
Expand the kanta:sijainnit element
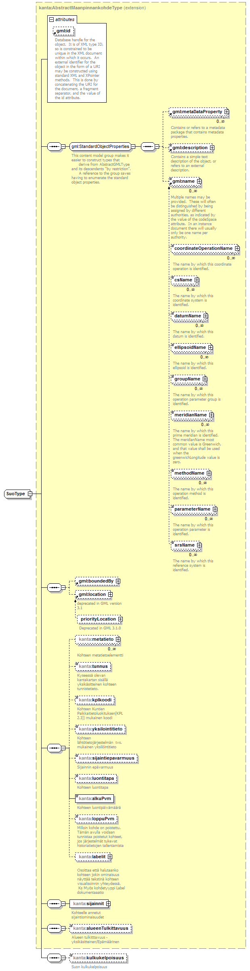pyautogui.click(x=108, y=903)
